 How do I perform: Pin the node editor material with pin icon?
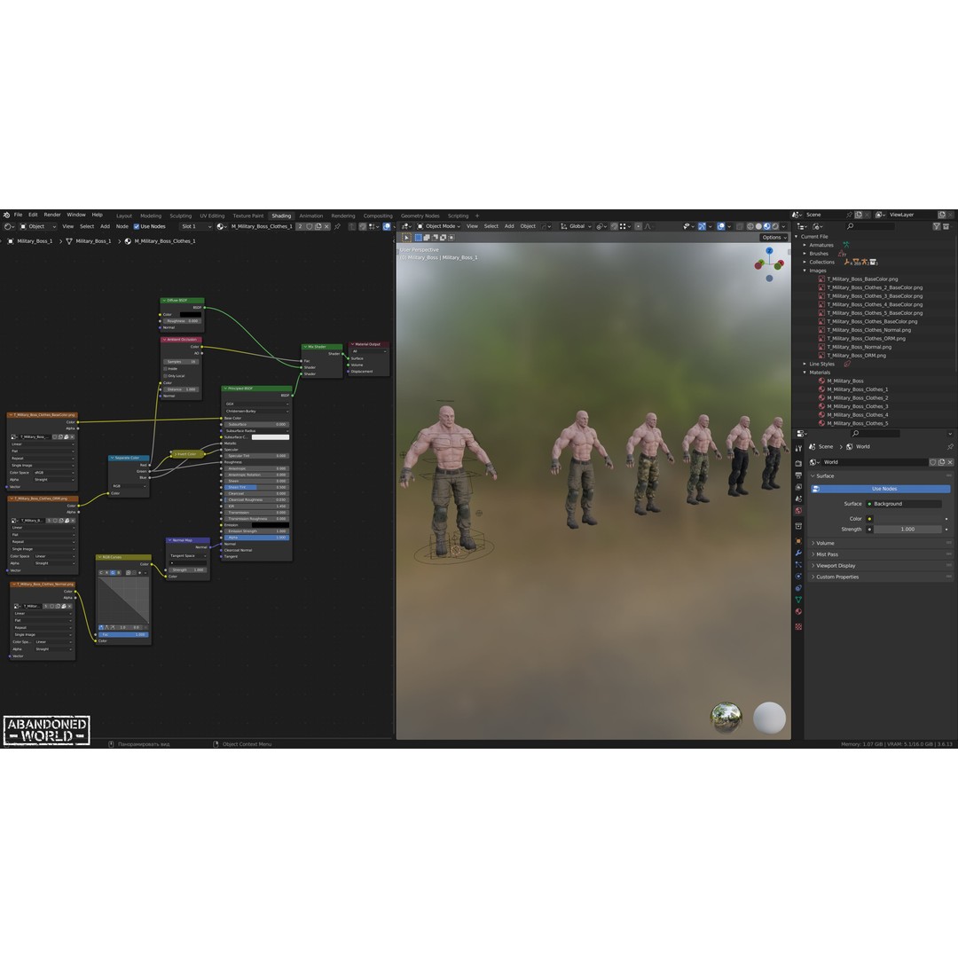coord(337,227)
